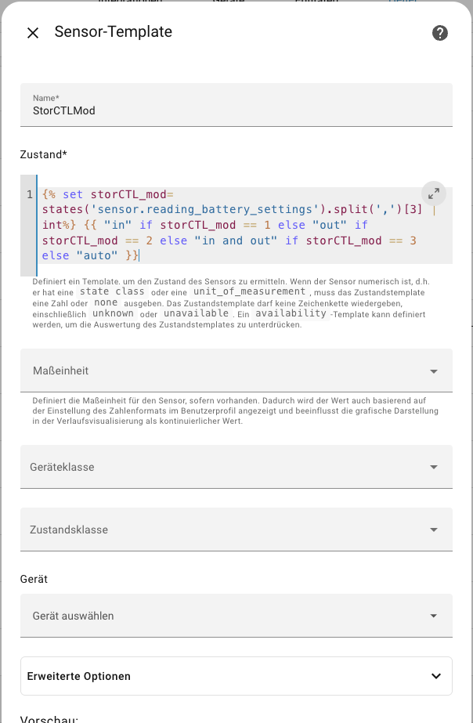Open the Zustandsklasse selection field
The image size is (473, 723).
[236, 530]
